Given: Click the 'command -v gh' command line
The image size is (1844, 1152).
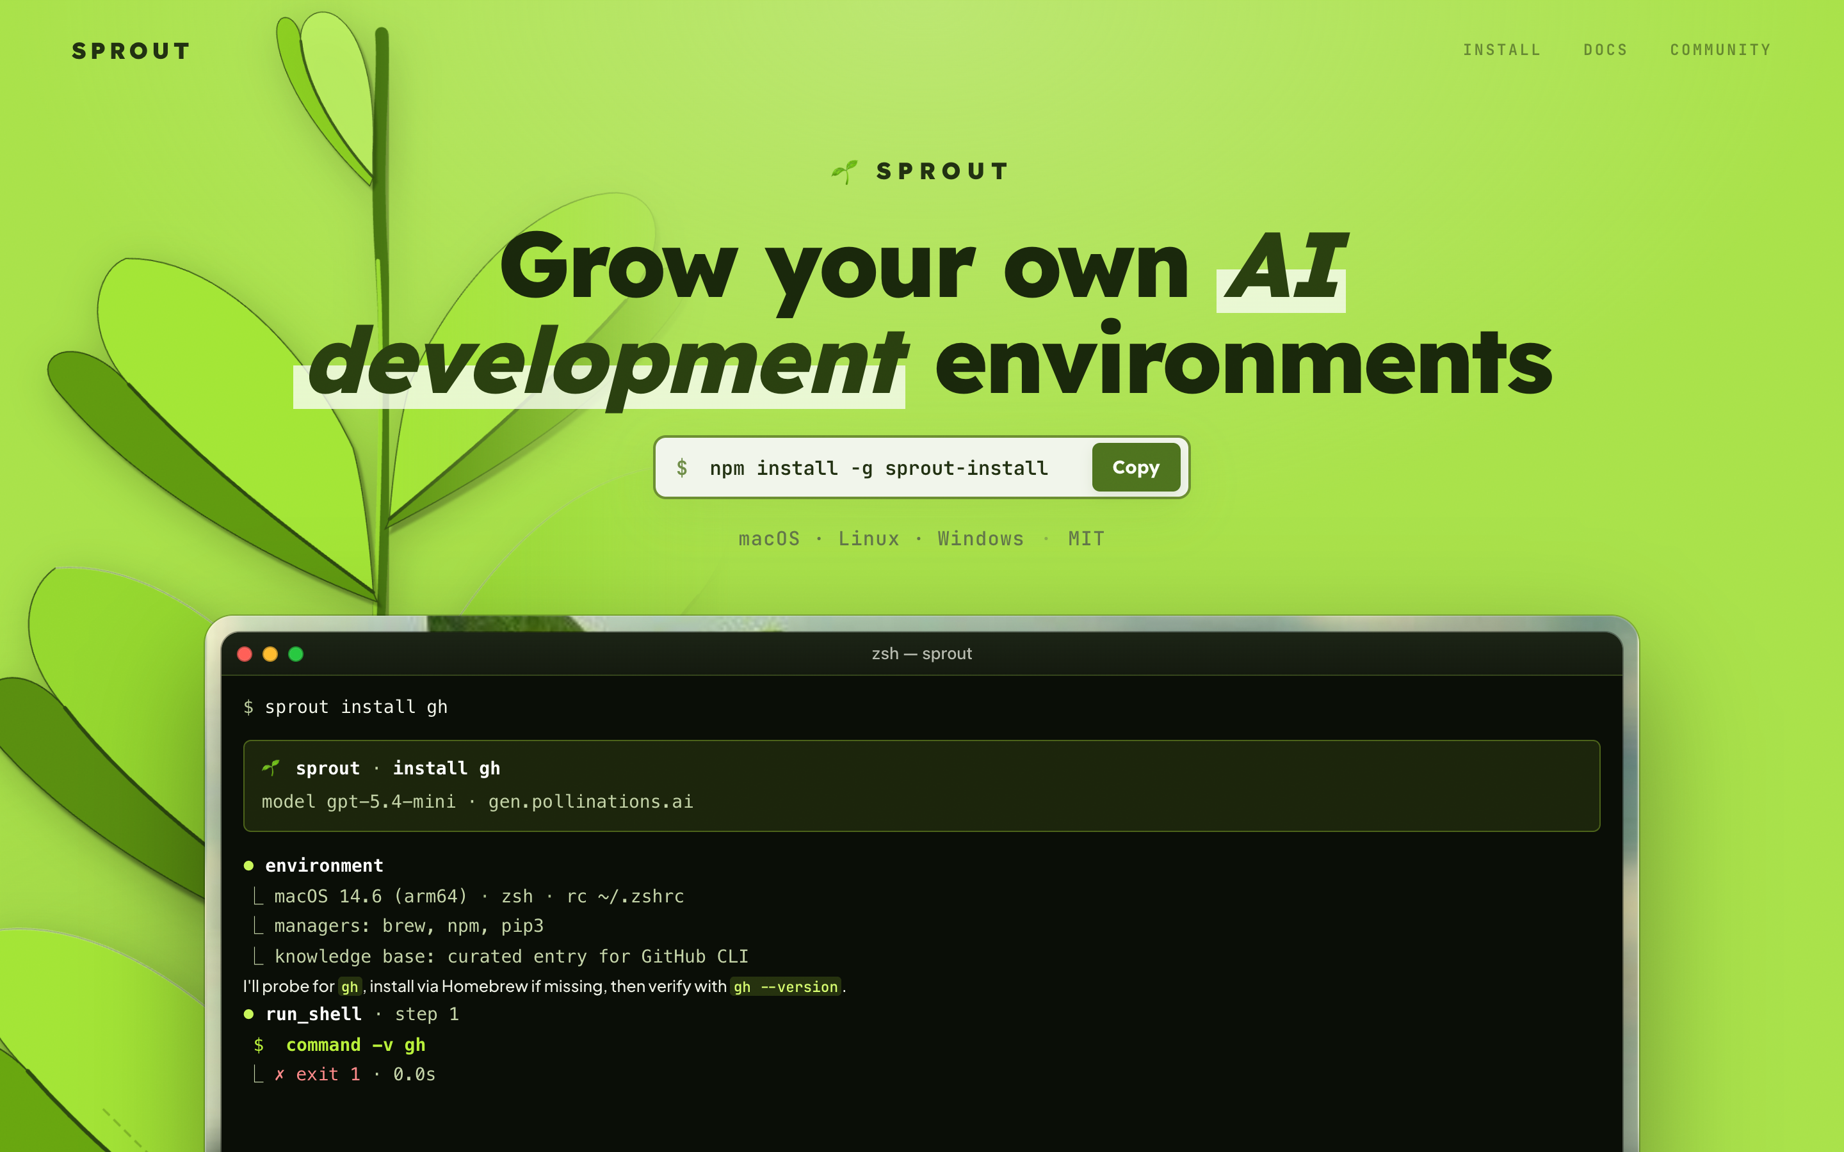Looking at the screenshot, I should (355, 1044).
